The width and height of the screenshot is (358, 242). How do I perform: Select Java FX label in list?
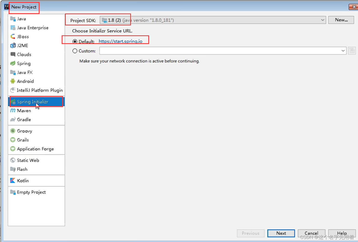click(x=25, y=72)
